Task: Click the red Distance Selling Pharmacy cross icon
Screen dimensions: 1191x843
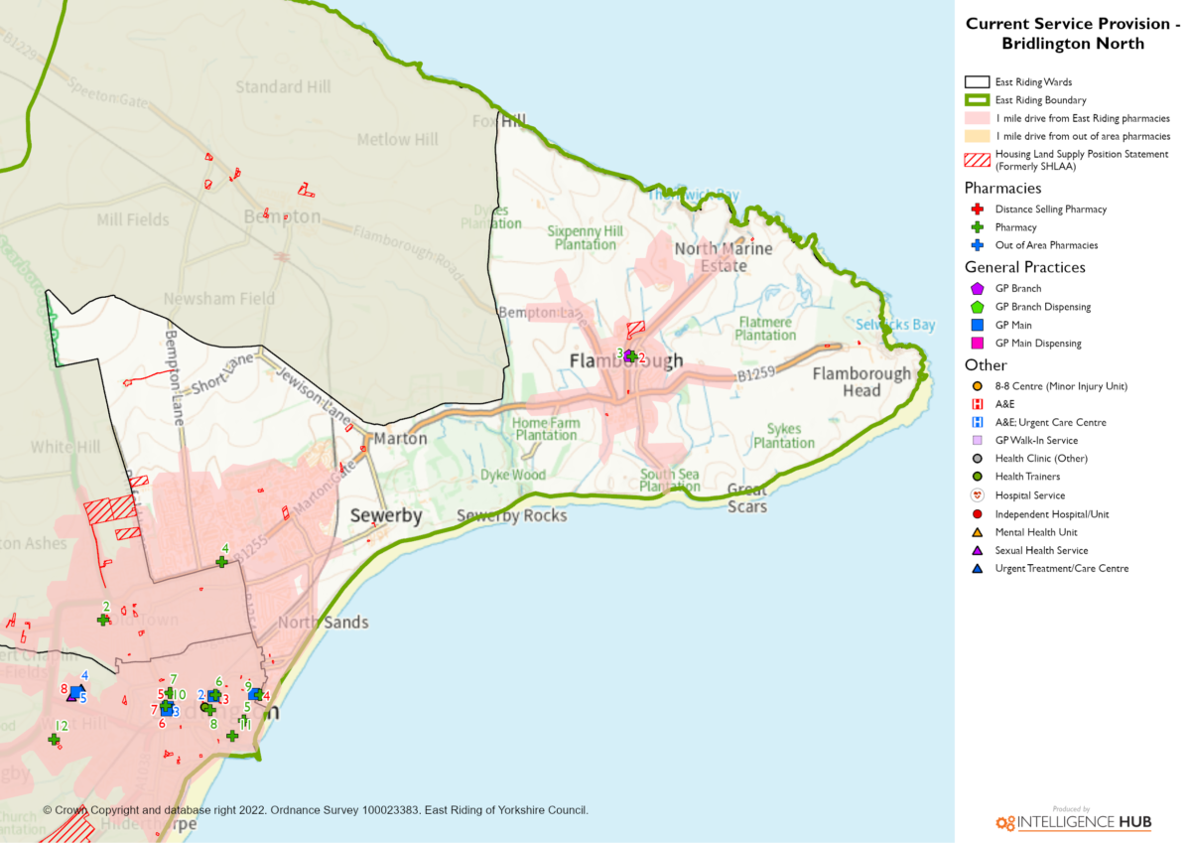Action: pos(978,210)
